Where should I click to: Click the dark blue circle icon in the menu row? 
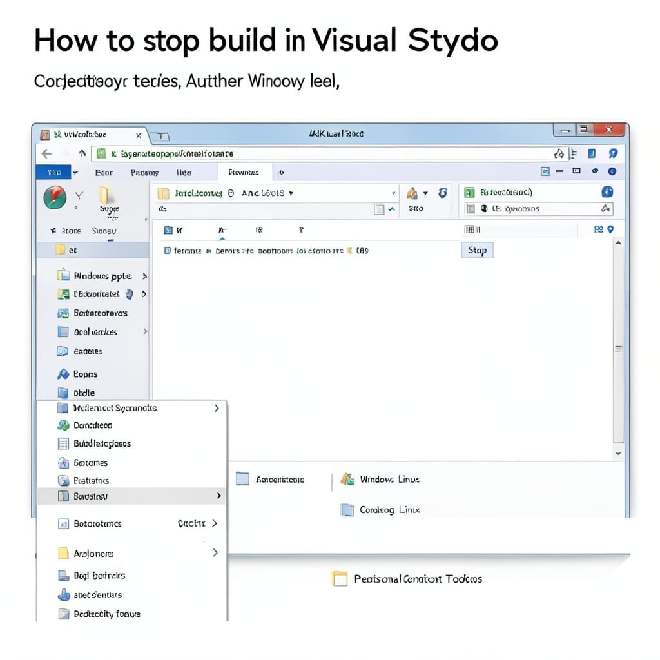point(612,171)
